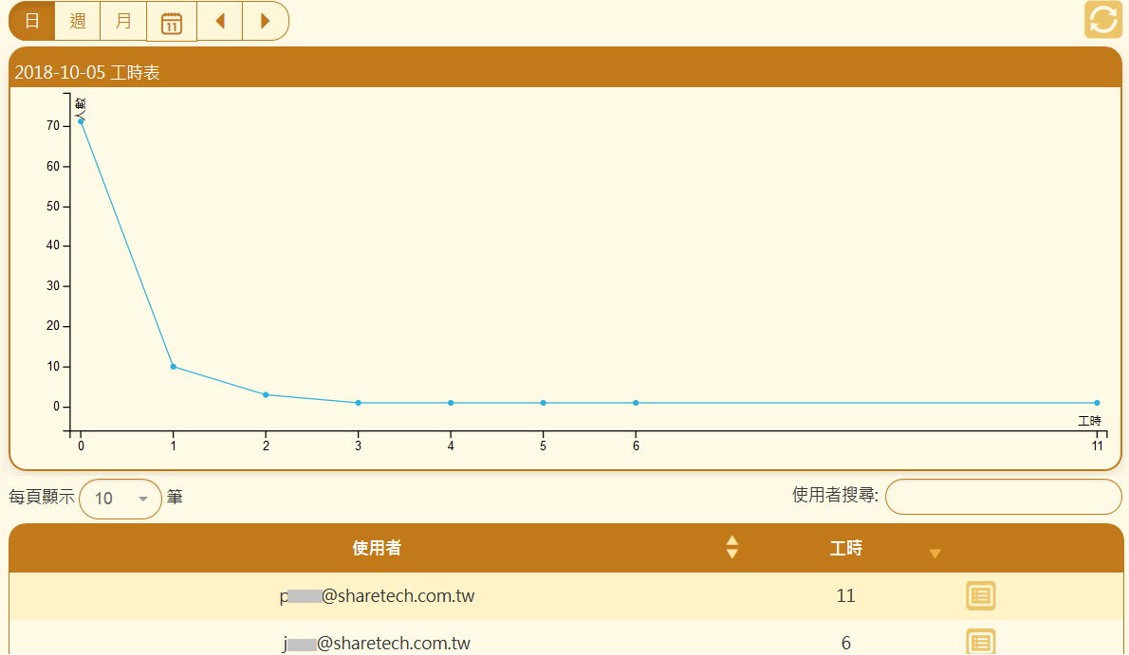
Task: Focus the 使用者搜尋 search field
Action: pos(1003,497)
